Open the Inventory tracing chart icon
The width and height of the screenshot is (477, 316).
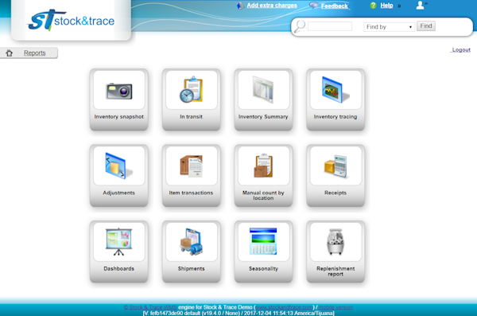[x=335, y=90]
